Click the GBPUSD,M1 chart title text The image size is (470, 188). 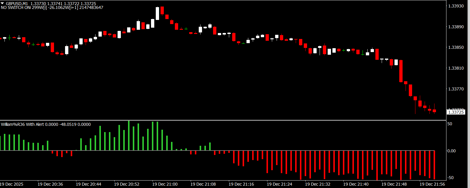17,4
